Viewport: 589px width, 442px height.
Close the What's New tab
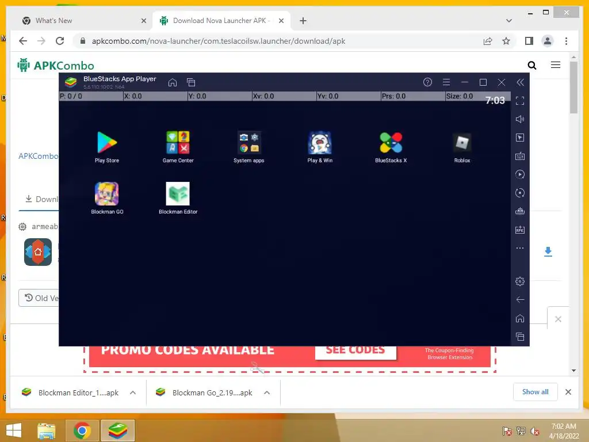(x=143, y=21)
